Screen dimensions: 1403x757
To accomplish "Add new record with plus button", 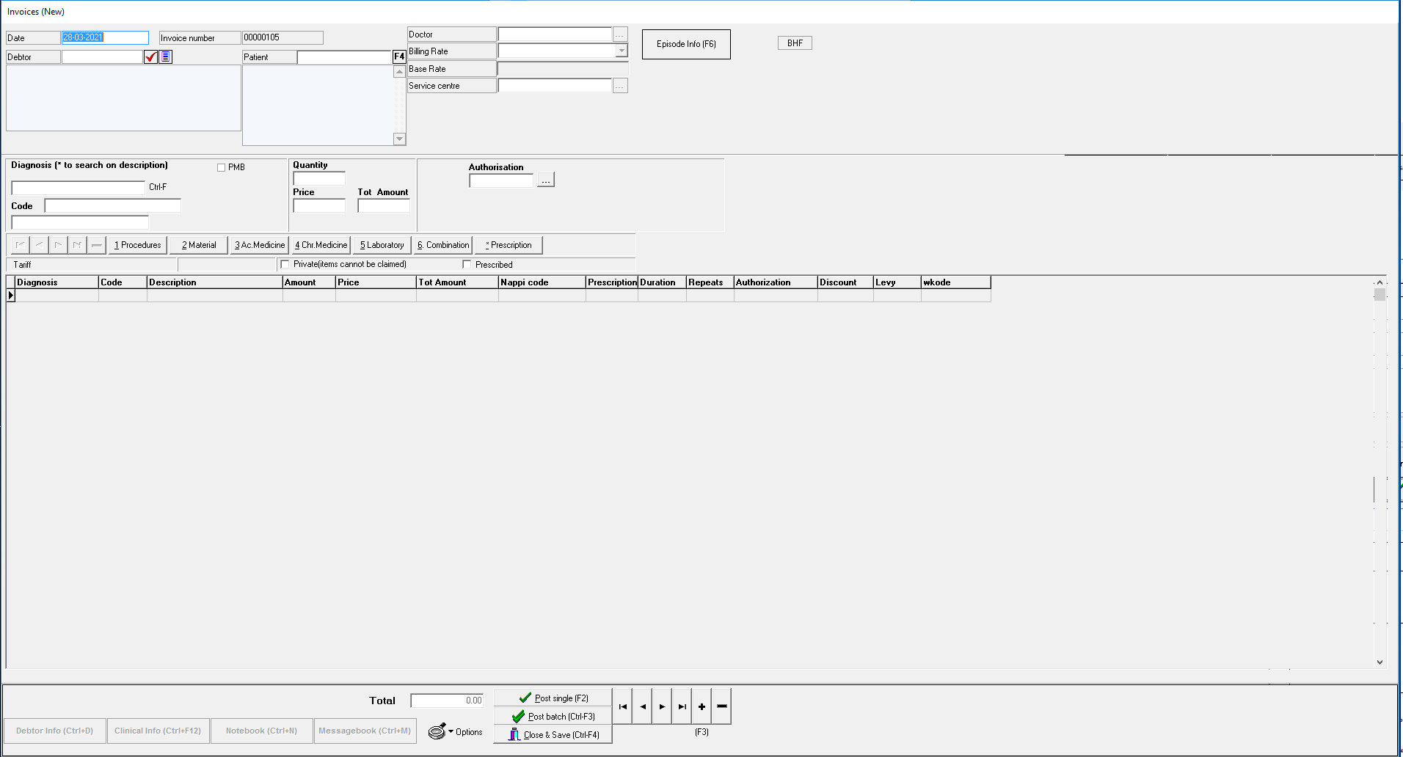I will [x=701, y=706].
